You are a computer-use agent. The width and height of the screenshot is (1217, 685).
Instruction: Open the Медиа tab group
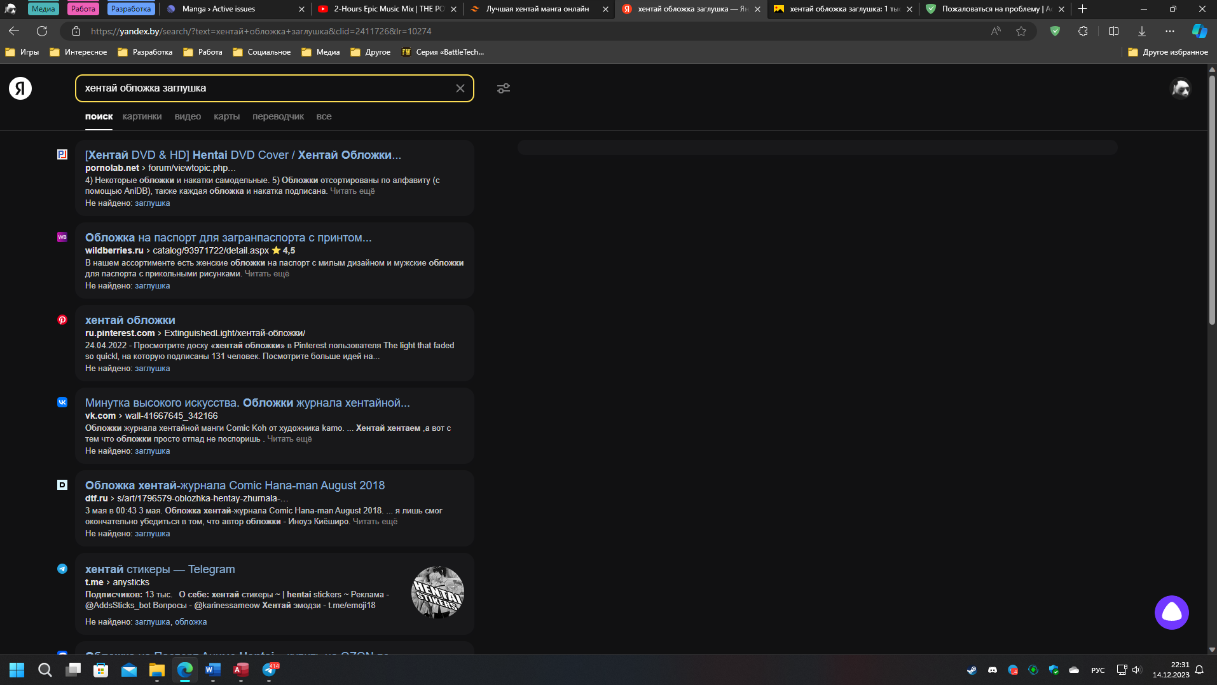(x=43, y=9)
